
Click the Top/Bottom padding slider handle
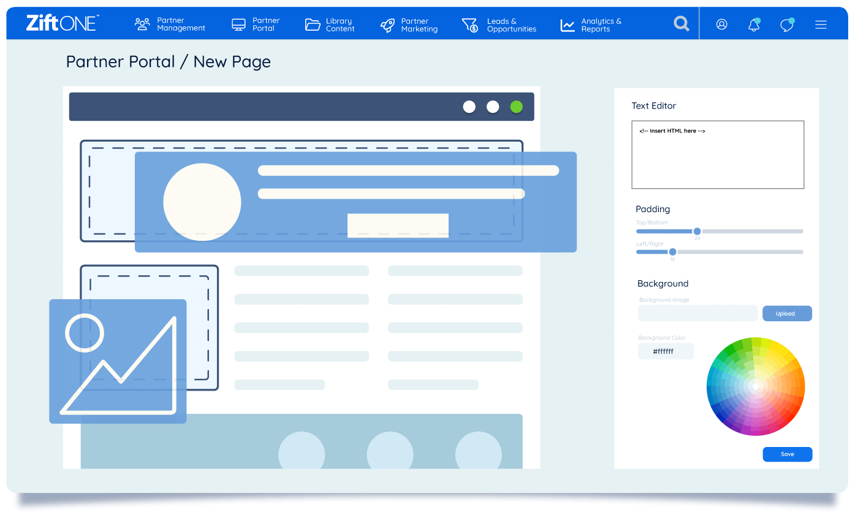pyautogui.click(x=697, y=231)
